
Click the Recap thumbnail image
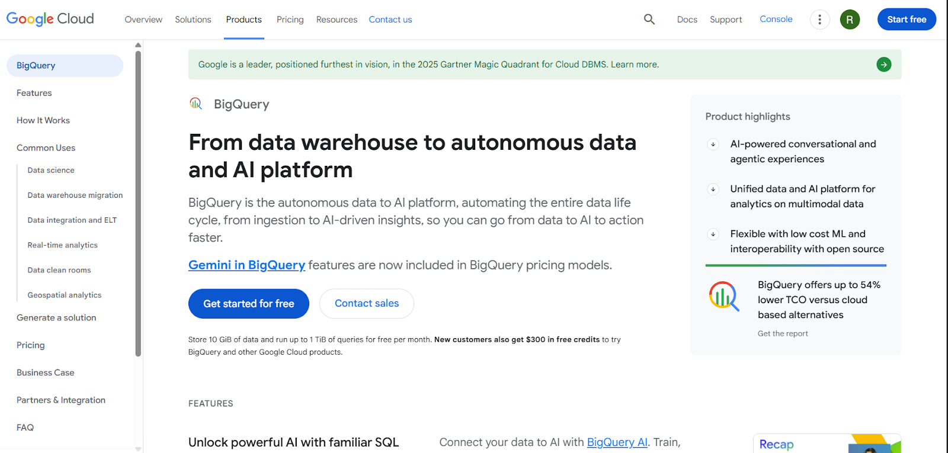click(x=826, y=443)
